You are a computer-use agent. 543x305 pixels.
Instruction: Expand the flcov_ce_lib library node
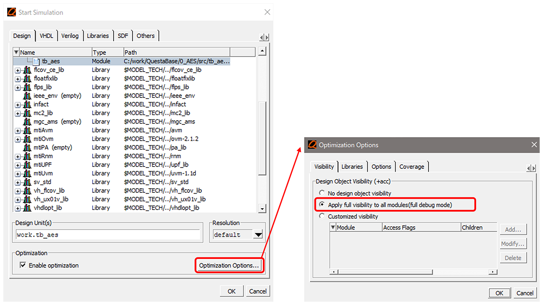pos(18,71)
